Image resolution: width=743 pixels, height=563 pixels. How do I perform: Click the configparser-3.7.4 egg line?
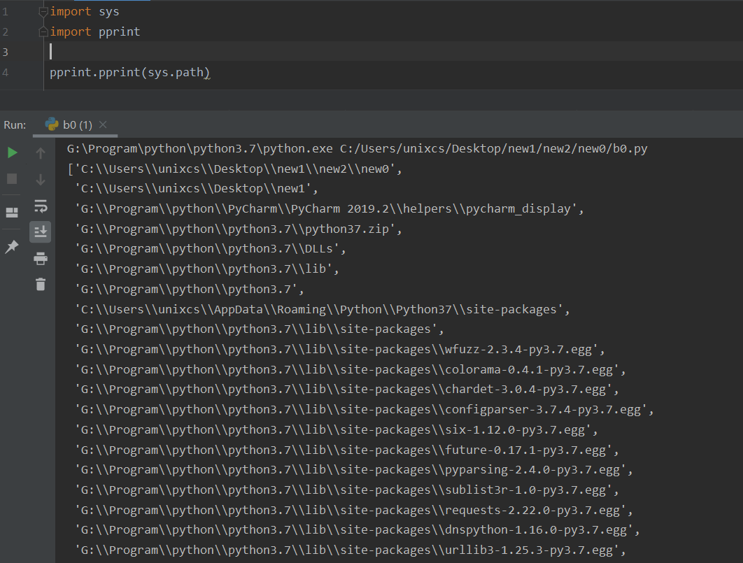tap(365, 410)
